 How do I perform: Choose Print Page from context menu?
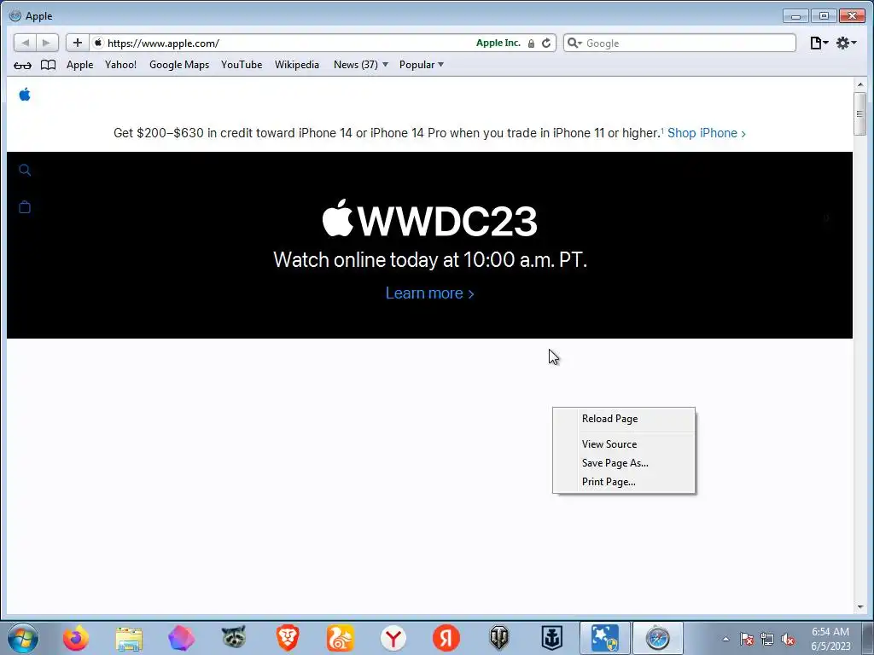(x=624, y=482)
